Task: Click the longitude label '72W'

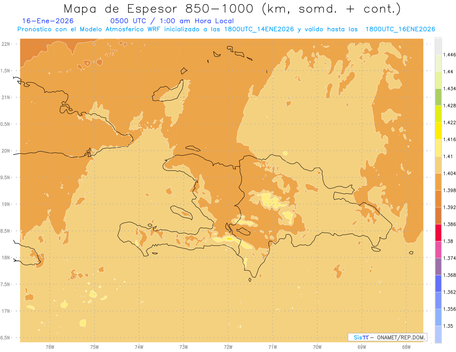Action: pos(228,347)
